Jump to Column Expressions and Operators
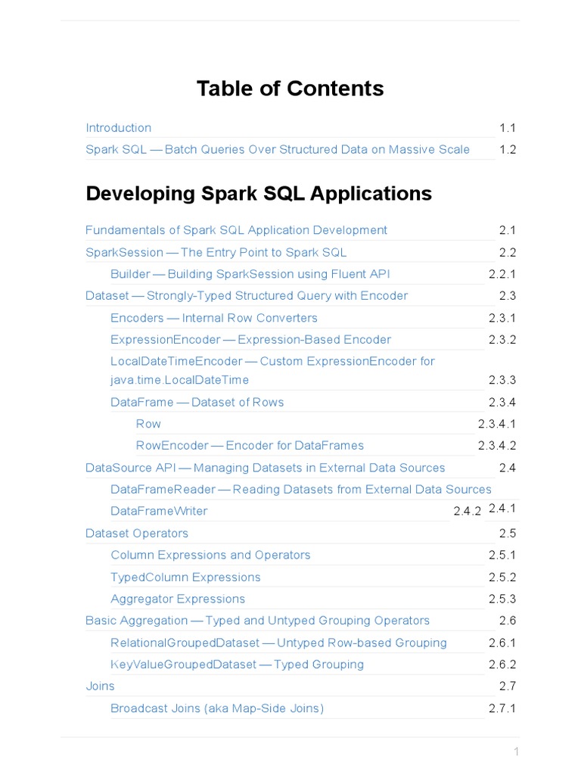The image size is (581, 775). (210, 556)
